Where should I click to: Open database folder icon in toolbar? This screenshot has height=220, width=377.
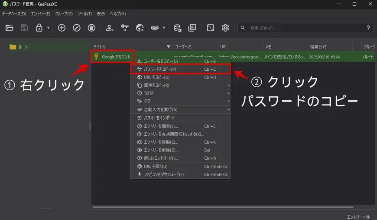click(x=10, y=28)
